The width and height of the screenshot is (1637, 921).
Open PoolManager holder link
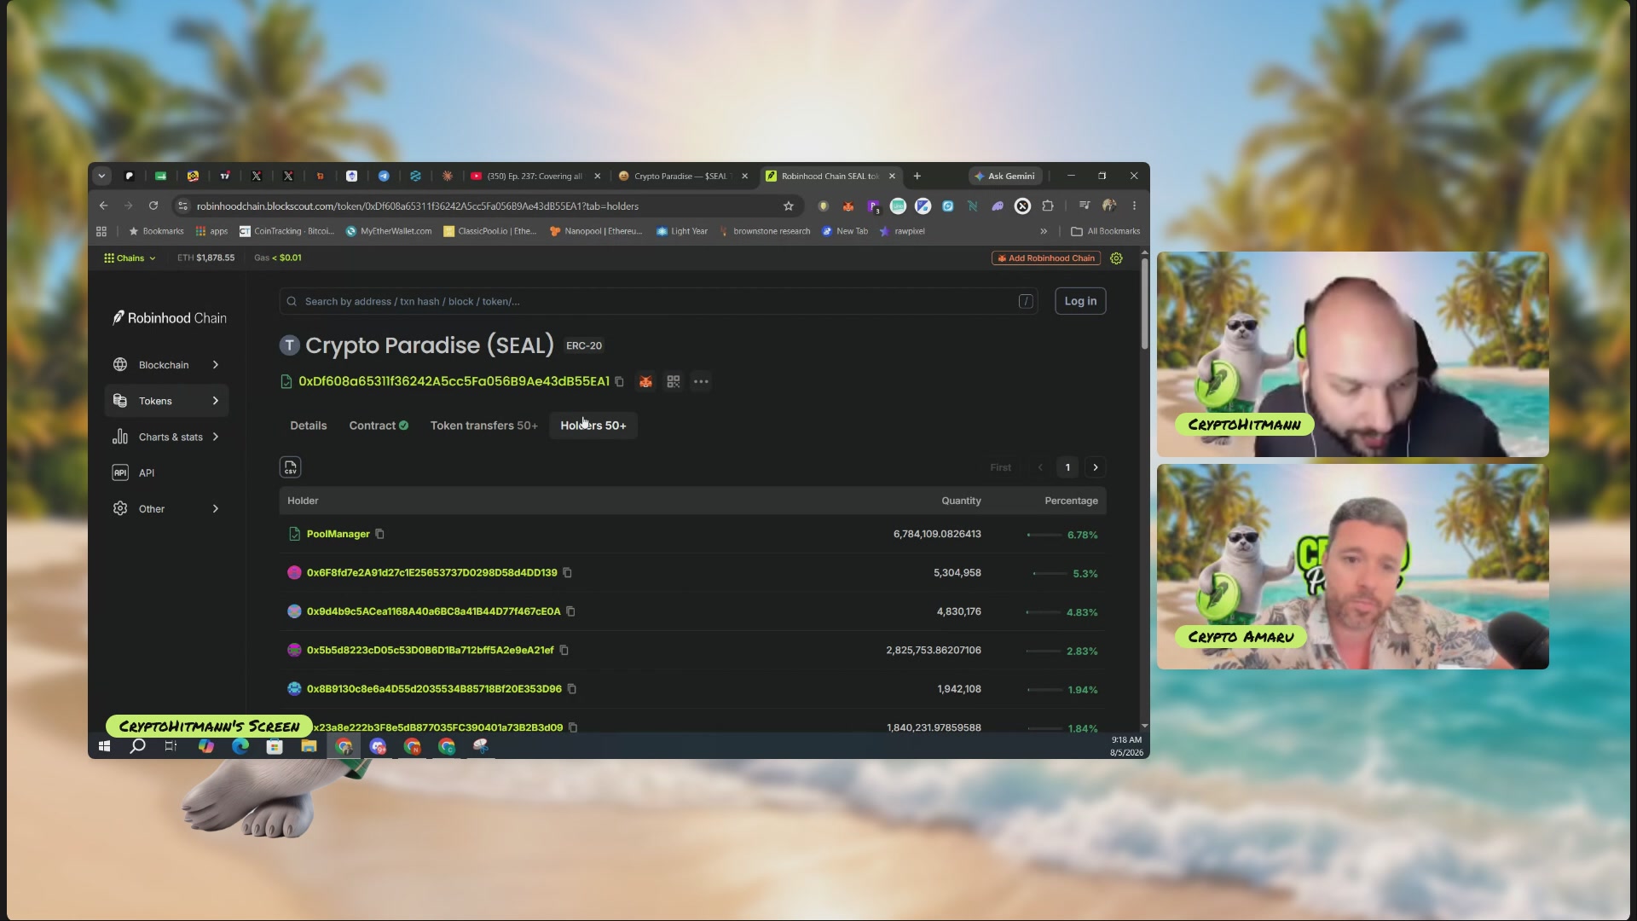(338, 535)
